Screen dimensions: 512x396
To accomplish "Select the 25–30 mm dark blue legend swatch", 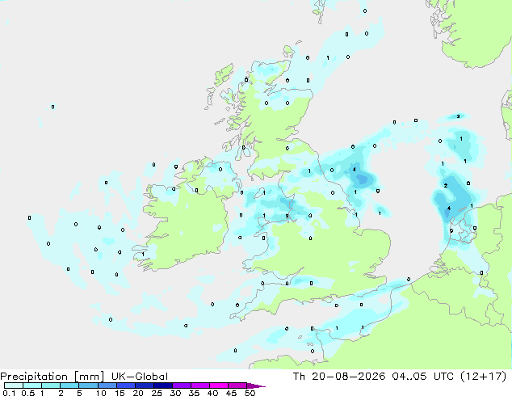I will 163,385.
